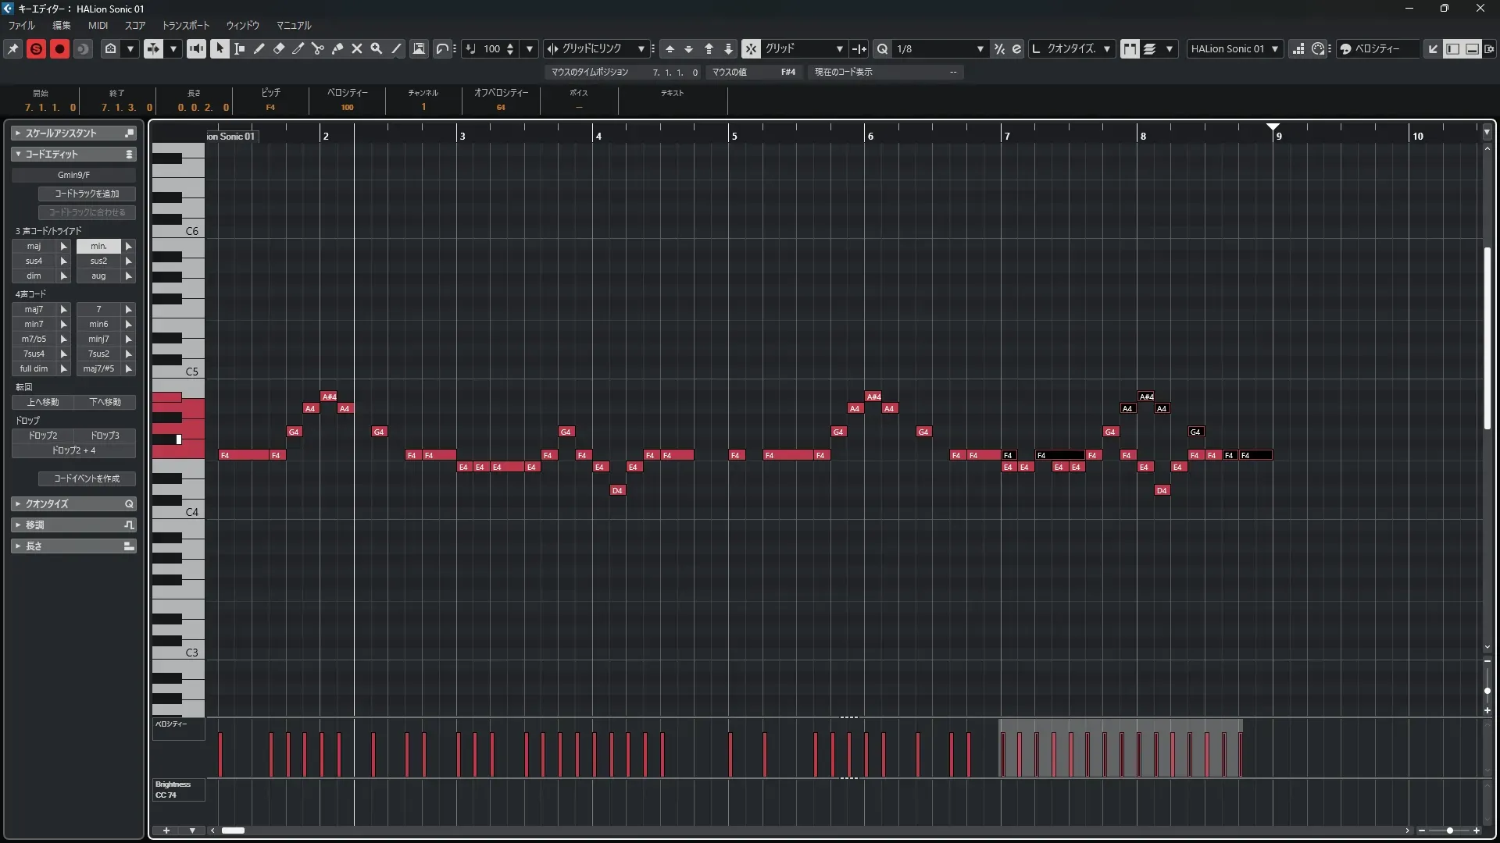Select the Zoom magnifier tool

pos(377,48)
